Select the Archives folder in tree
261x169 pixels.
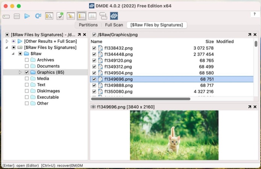(46, 60)
